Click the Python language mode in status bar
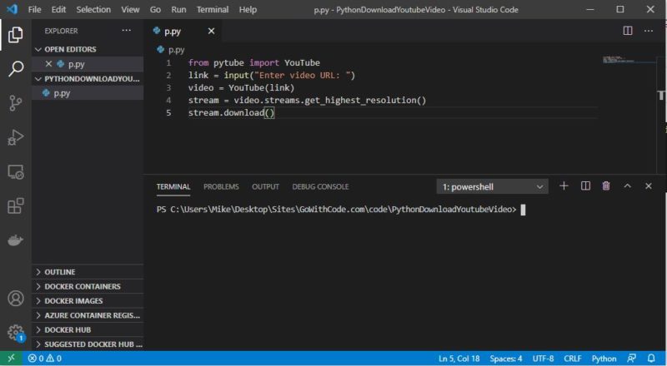This screenshot has height=366, width=667. [x=604, y=359]
